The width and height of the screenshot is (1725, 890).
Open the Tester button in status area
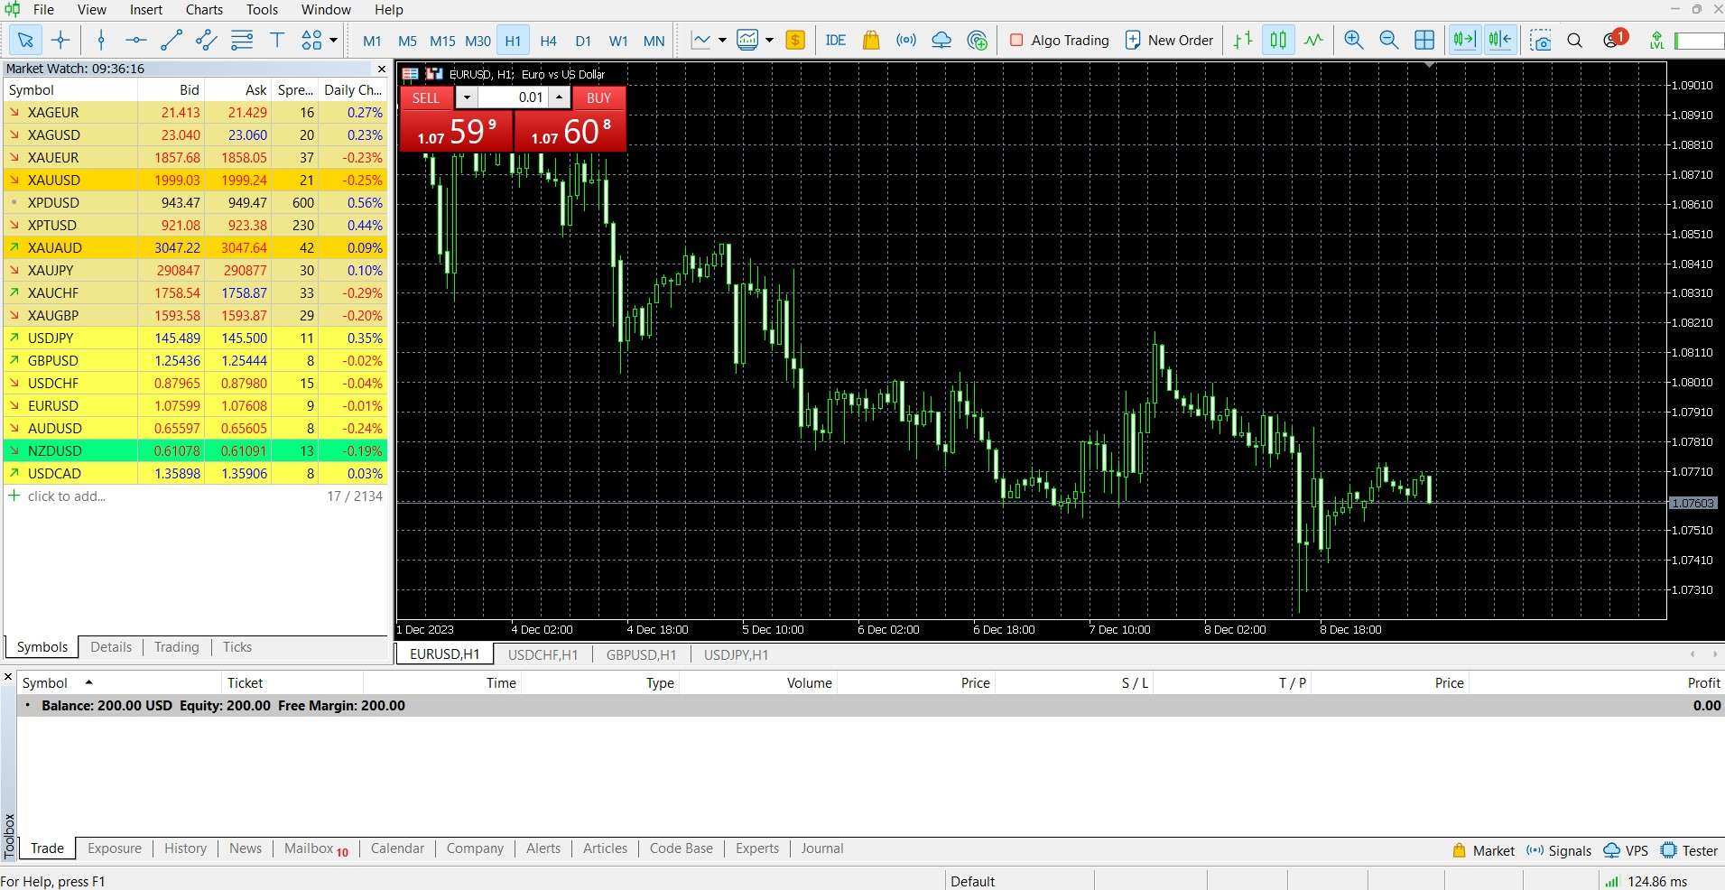[x=1690, y=850]
